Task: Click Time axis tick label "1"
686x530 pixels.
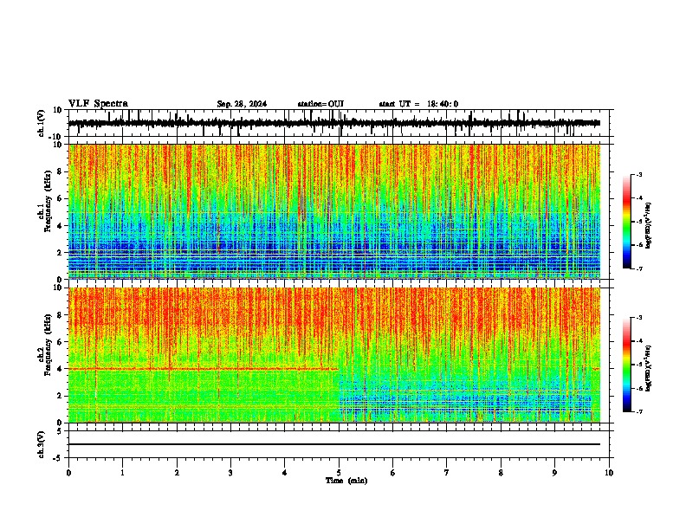Action: point(122,473)
